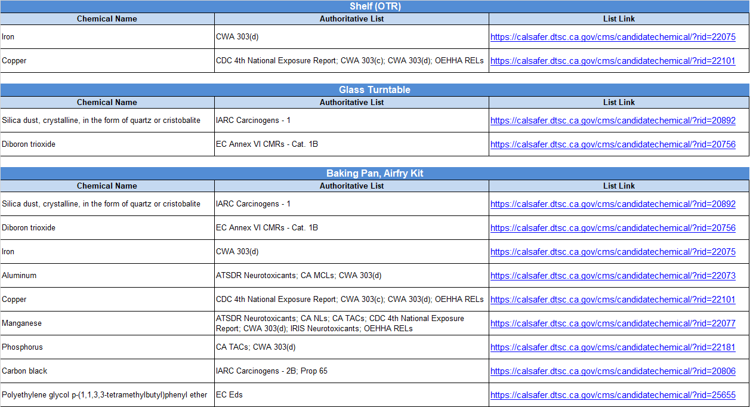Select Polyethylene glycol p-(1,1,3,3-tetramethylbutyl)phenyl ether cell

click(107, 395)
